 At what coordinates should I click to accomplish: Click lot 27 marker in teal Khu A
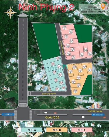tap(60, 75)
